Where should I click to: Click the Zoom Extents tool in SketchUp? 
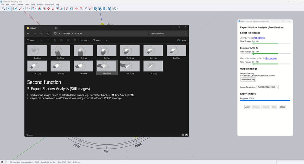[x=90, y=9]
